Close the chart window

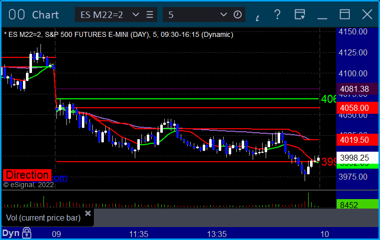click(x=367, y=14)
